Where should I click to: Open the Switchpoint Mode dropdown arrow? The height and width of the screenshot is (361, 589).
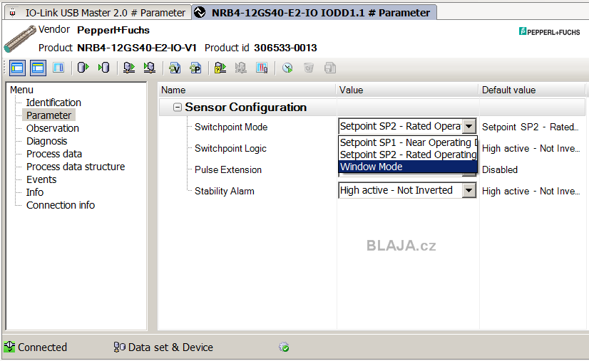[x=468, y=127]
